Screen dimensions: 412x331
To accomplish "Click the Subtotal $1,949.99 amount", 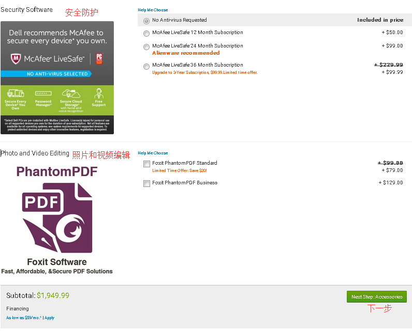I will 53,295.
